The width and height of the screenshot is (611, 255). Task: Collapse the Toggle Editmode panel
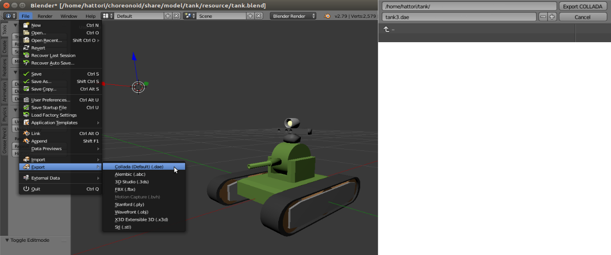click(7, 240)
